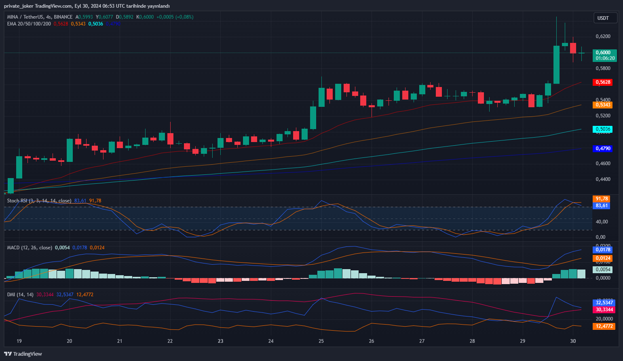Screen dimensions: 623x361
Task: Open the USDT currency selector
Action: (x=603, y=18)
